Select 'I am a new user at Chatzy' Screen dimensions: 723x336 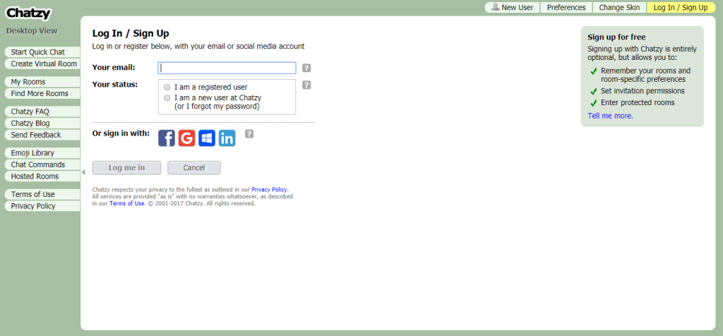(167, 97)
